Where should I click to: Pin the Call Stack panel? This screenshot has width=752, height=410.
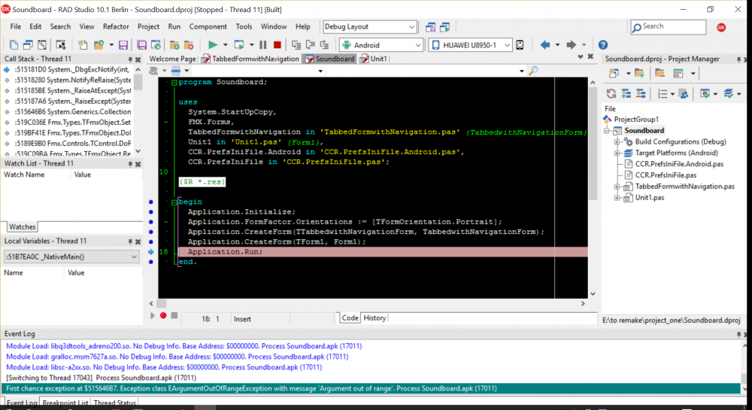tap(130, 59)
